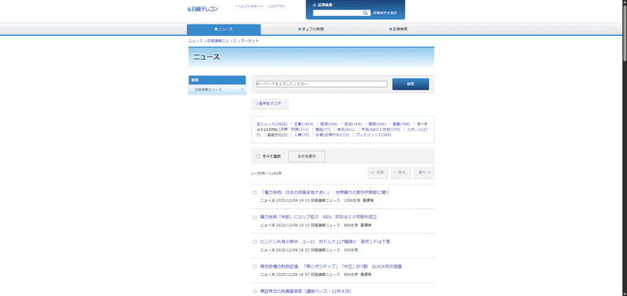The height and width of the screenshot is (296, 627).
Task: Focus the キーワードを入力してください field
Action: tap(322, 84)
